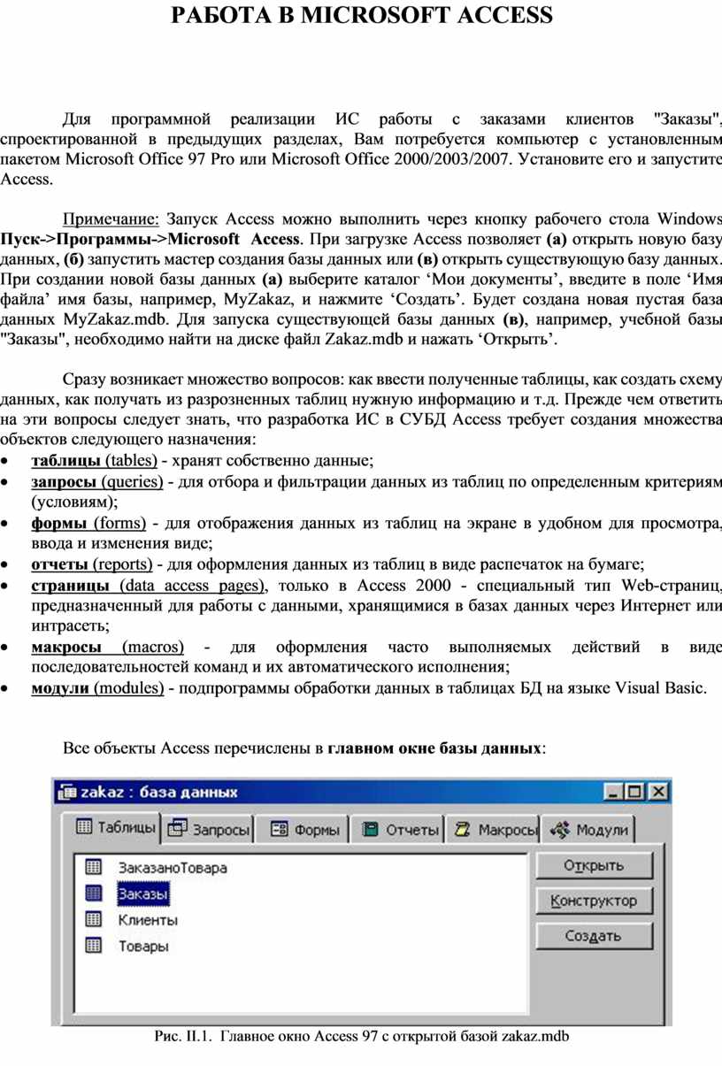Image resolution: width=722 pixels, height=1066 pixels.
Task: Close the zakaz database window
Action: (657, 793)
